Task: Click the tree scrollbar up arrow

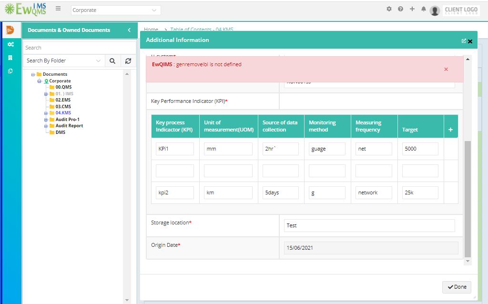Action: point(127,74)
